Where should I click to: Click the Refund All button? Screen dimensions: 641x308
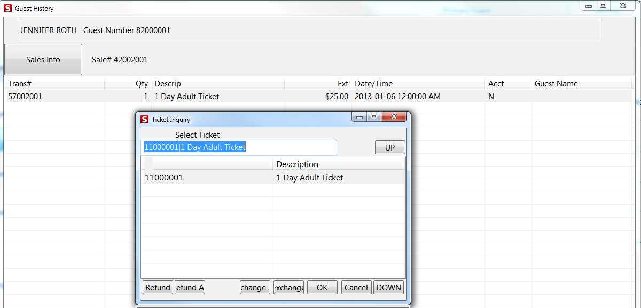[x=190, y=287]
